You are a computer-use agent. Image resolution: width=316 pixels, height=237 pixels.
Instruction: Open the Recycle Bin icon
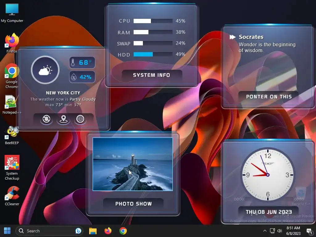[x=301, y=196]
